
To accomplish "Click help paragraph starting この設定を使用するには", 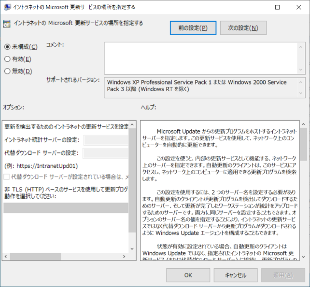I will [219, 213].
